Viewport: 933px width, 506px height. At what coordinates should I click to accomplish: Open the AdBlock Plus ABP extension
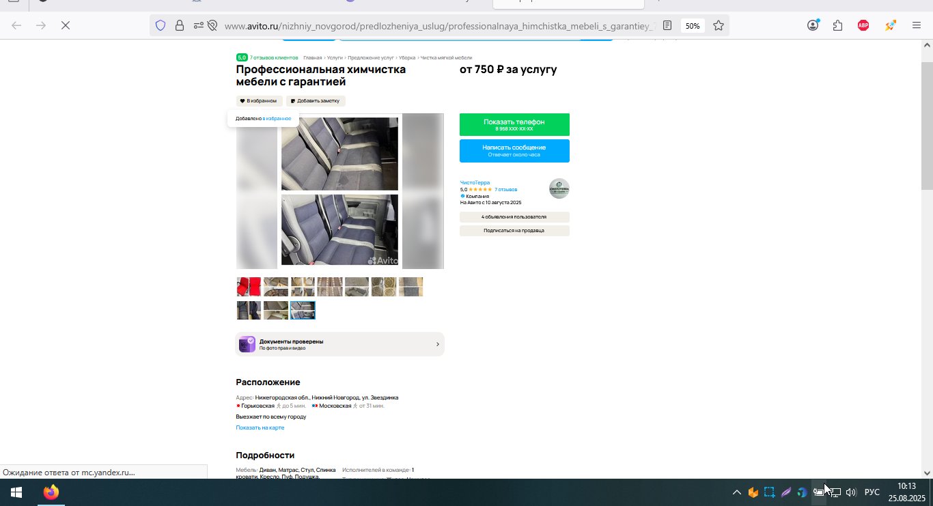pyautogui.click(x=863, y=25)
